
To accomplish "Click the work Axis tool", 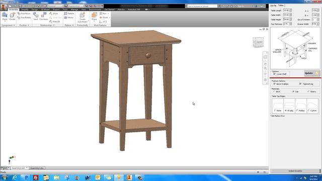I will coord(103,14).
